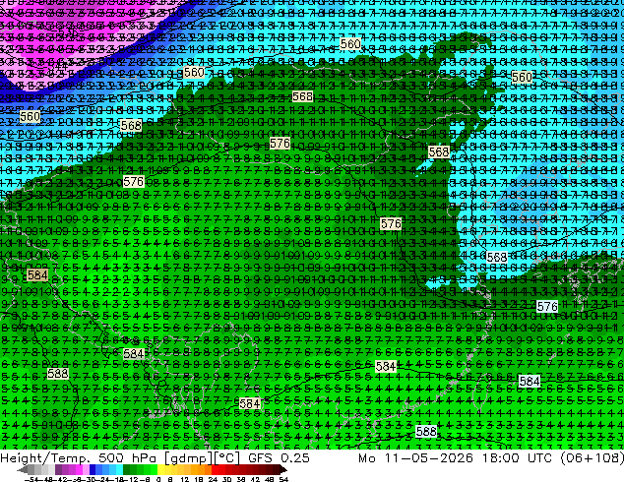
Task: Click the '24' legend scale value
Action: click(x=214, y=480)
